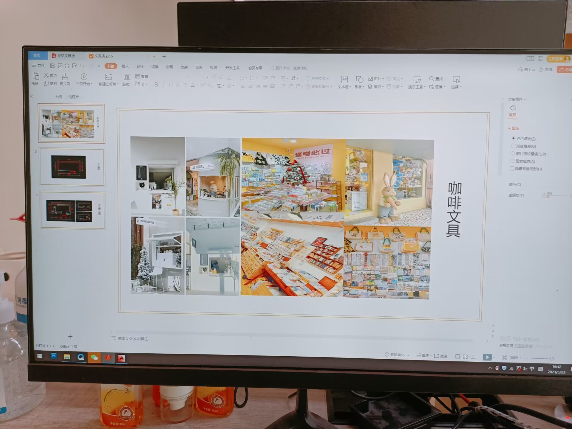Image resolution: width=572 pixels, height=429 pixels.
Task: Expand the picture (图片) dropdown
Action: (383, 79)
